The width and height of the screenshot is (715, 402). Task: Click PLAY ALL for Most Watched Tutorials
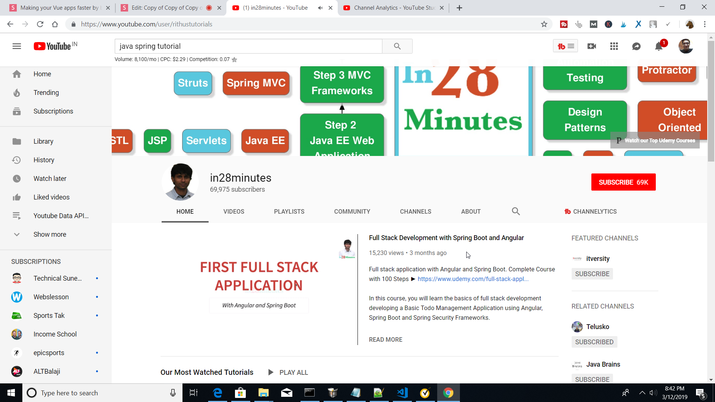[288, 372]
